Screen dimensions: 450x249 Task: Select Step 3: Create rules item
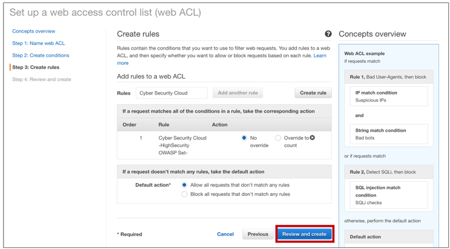click(x=36, y=67)
